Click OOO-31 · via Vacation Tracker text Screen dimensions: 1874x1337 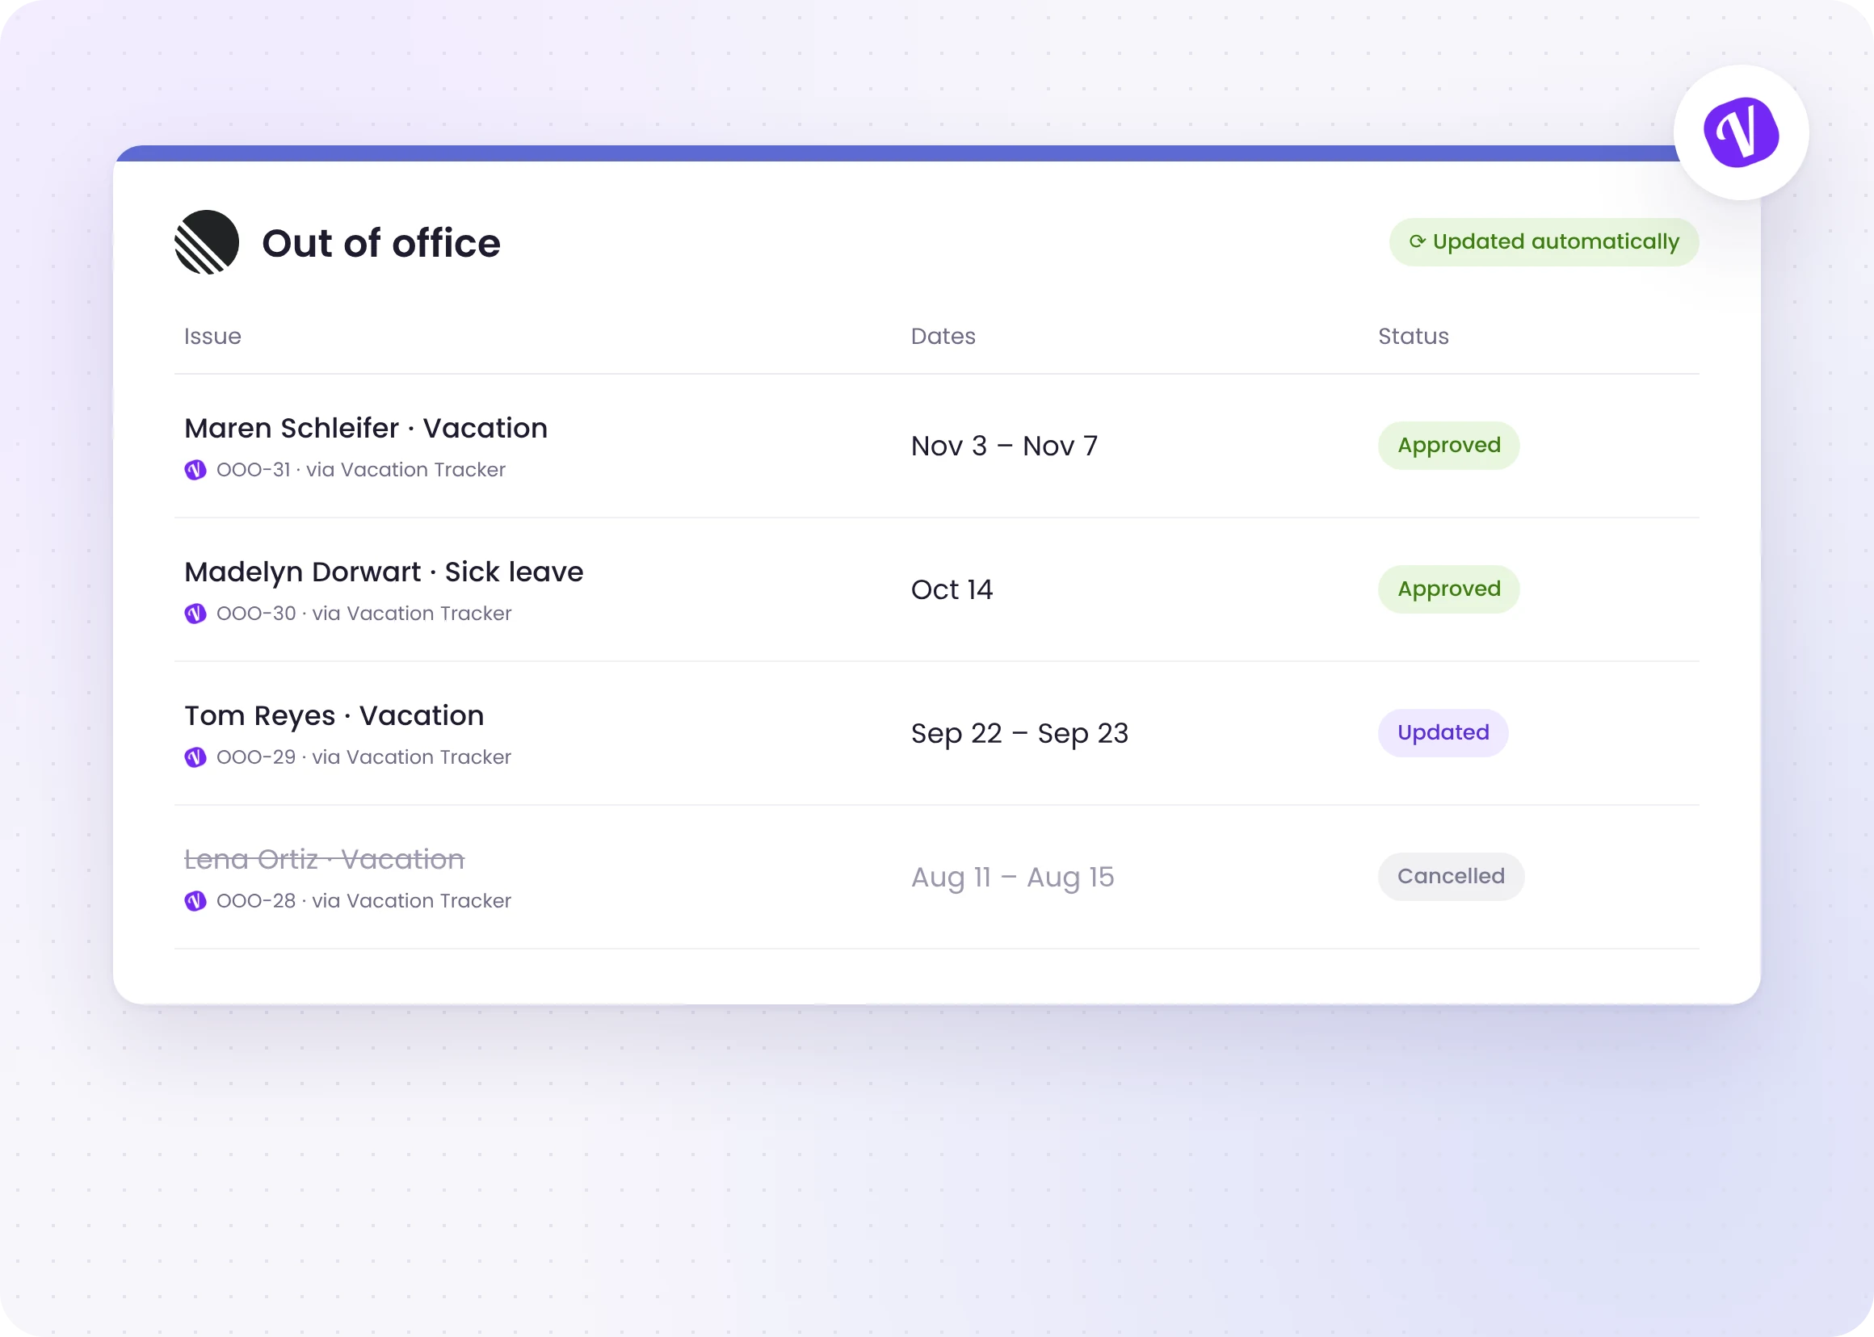361,469
